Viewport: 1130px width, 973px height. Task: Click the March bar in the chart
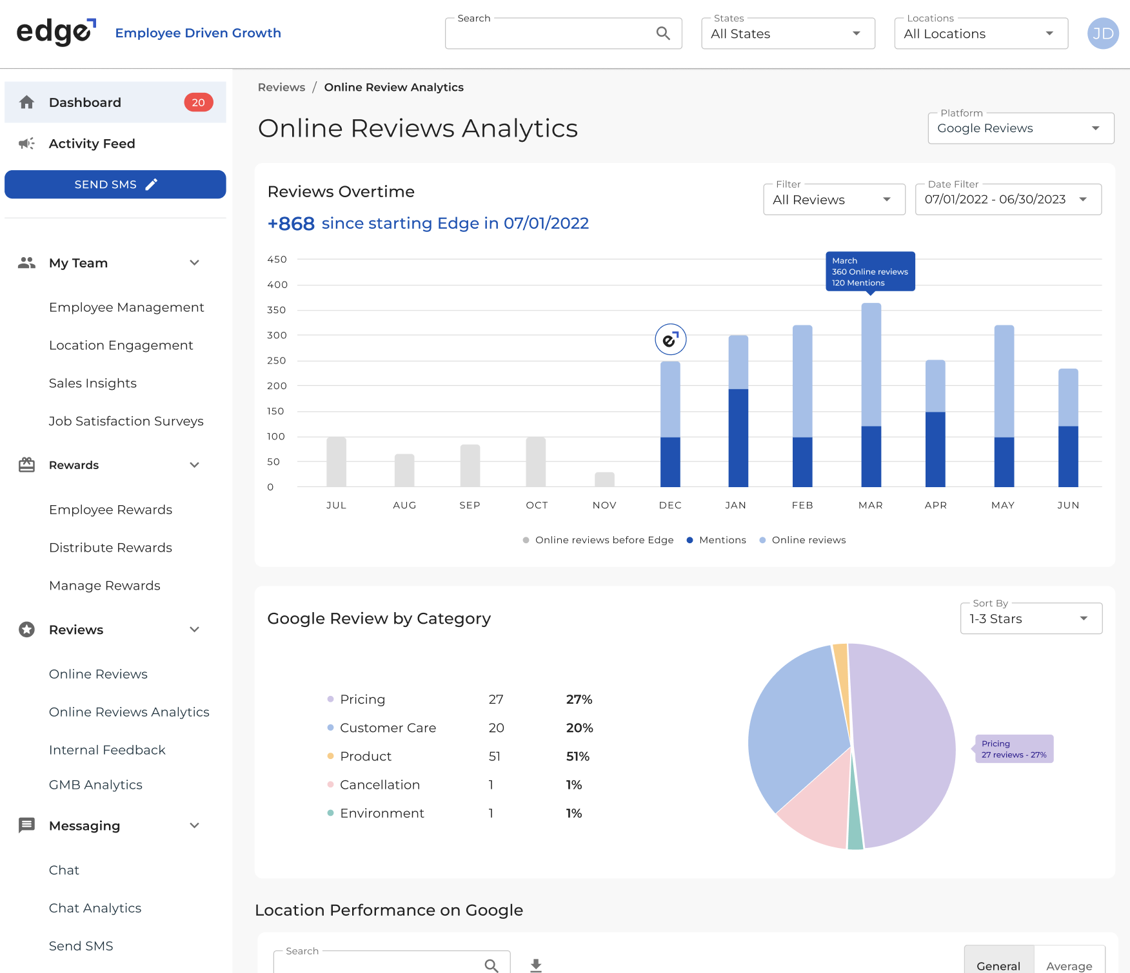(x=871, y=394)
